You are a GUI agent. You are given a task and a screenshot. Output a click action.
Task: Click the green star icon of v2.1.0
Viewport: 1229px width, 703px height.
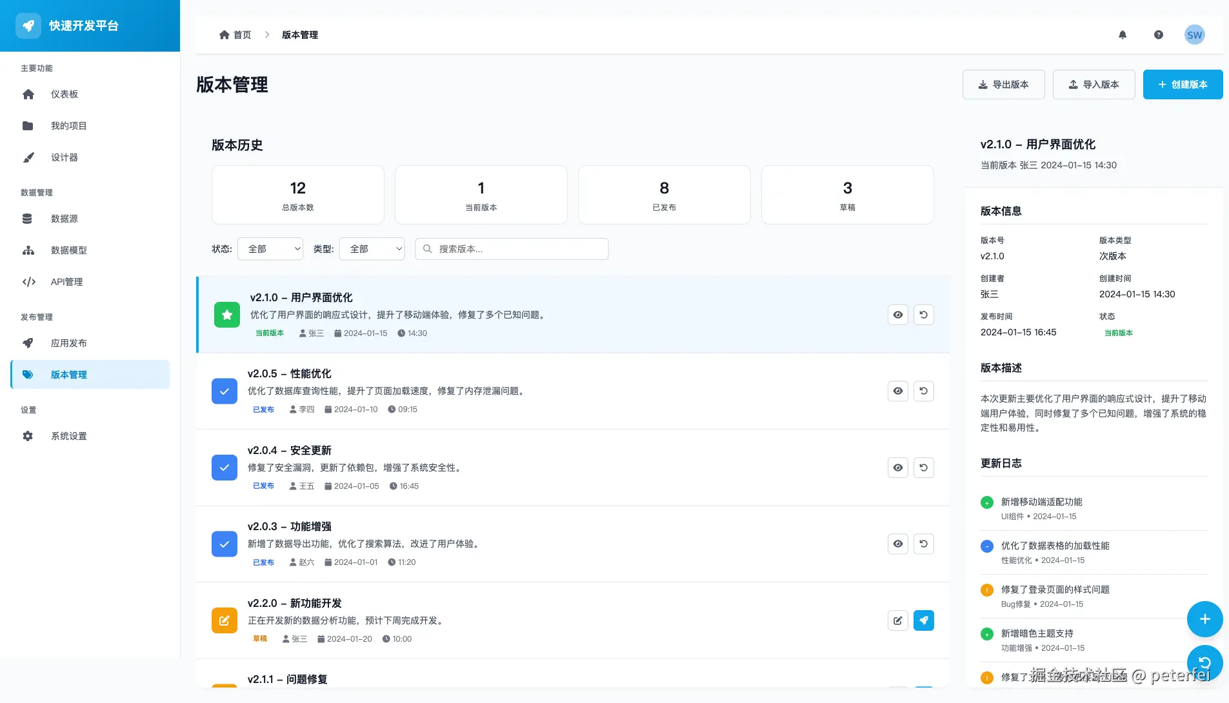tap(227, 315)
